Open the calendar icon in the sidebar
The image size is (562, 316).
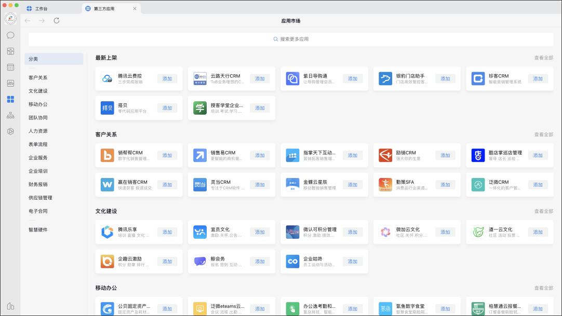pyautogui.click(x=10, y=67)
